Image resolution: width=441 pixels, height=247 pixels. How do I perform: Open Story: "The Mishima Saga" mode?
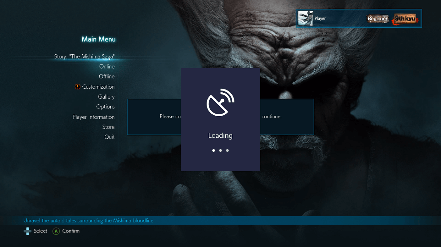(x=85, y=57)
